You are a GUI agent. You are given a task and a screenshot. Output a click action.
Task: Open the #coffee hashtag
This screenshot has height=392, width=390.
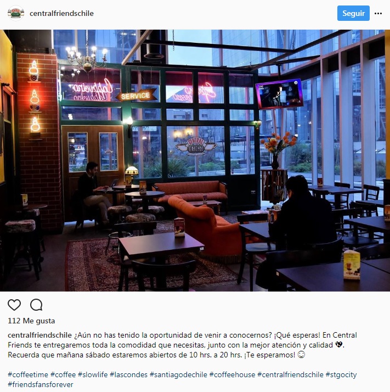[63, 374]
